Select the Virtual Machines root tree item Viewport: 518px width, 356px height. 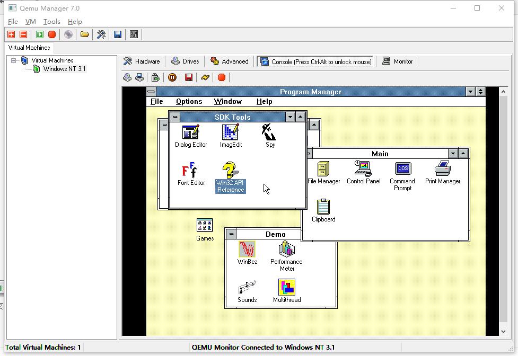pyautogui.click(x=52, y=60)
